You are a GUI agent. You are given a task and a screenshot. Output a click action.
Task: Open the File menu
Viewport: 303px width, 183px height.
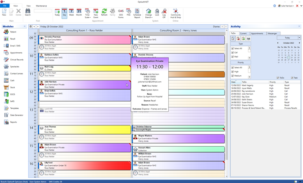5,6
